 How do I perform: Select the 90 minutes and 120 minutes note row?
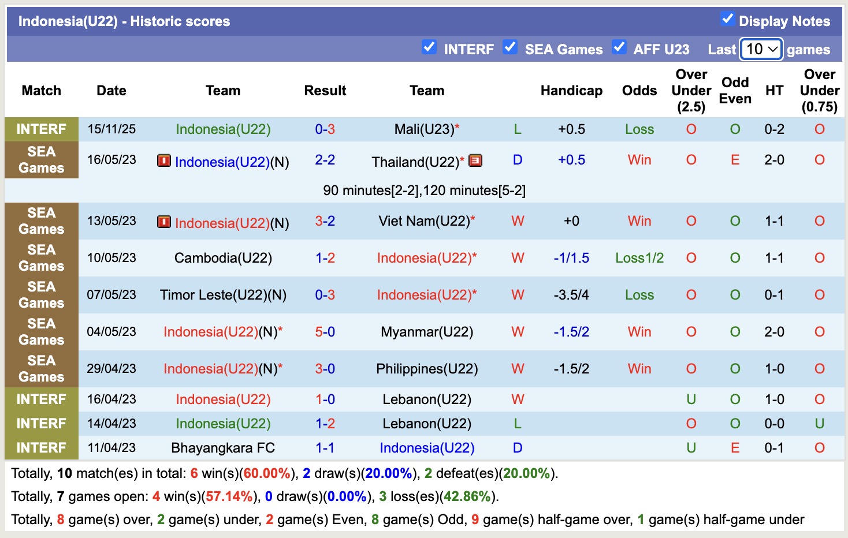(x=424, y=190)
